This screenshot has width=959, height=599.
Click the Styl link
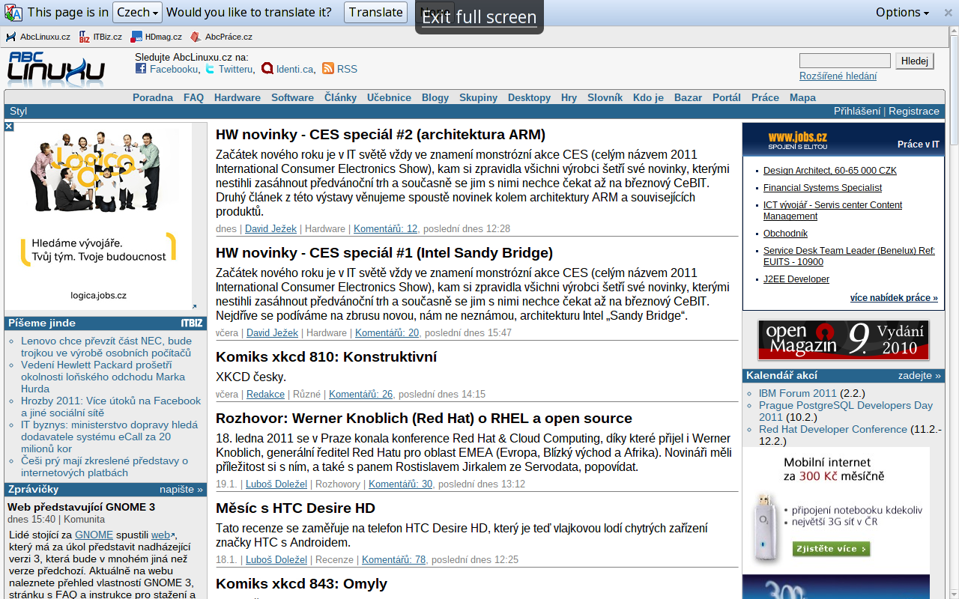point(19,112)
